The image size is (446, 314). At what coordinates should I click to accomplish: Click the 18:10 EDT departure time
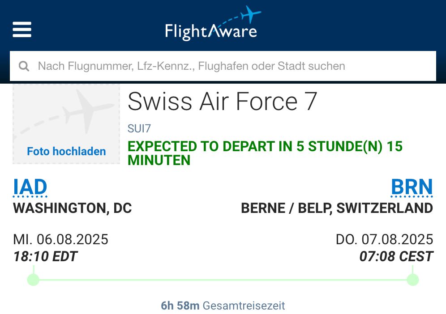click(45, 256)
